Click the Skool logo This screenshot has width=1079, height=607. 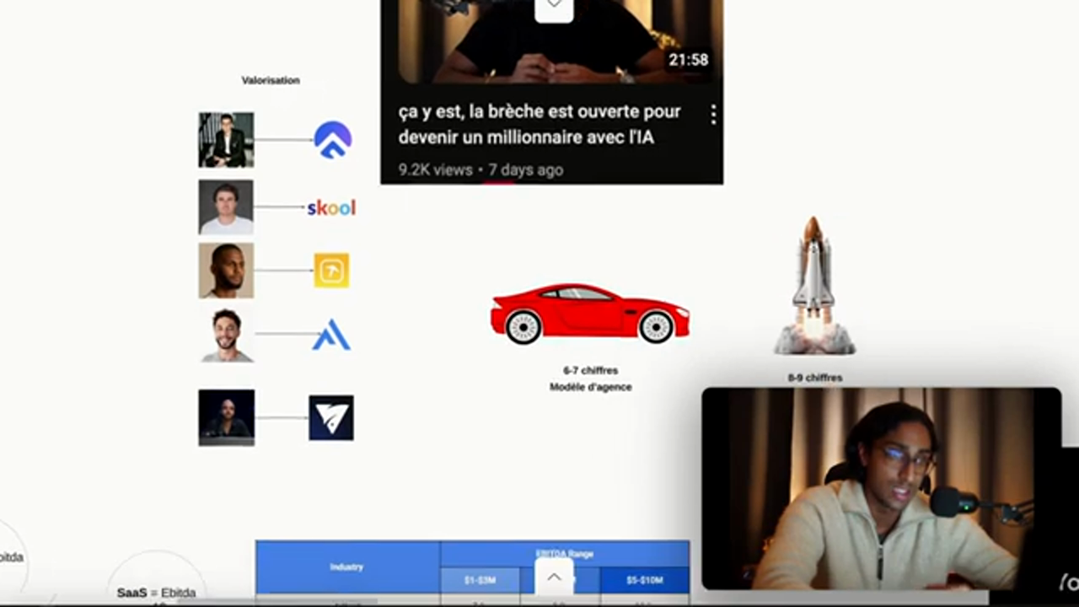331,207
